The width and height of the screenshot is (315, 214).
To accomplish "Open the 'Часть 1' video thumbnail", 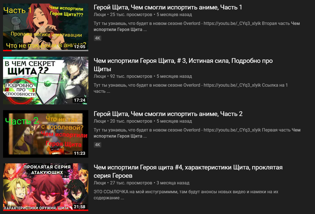I will 46,27.
